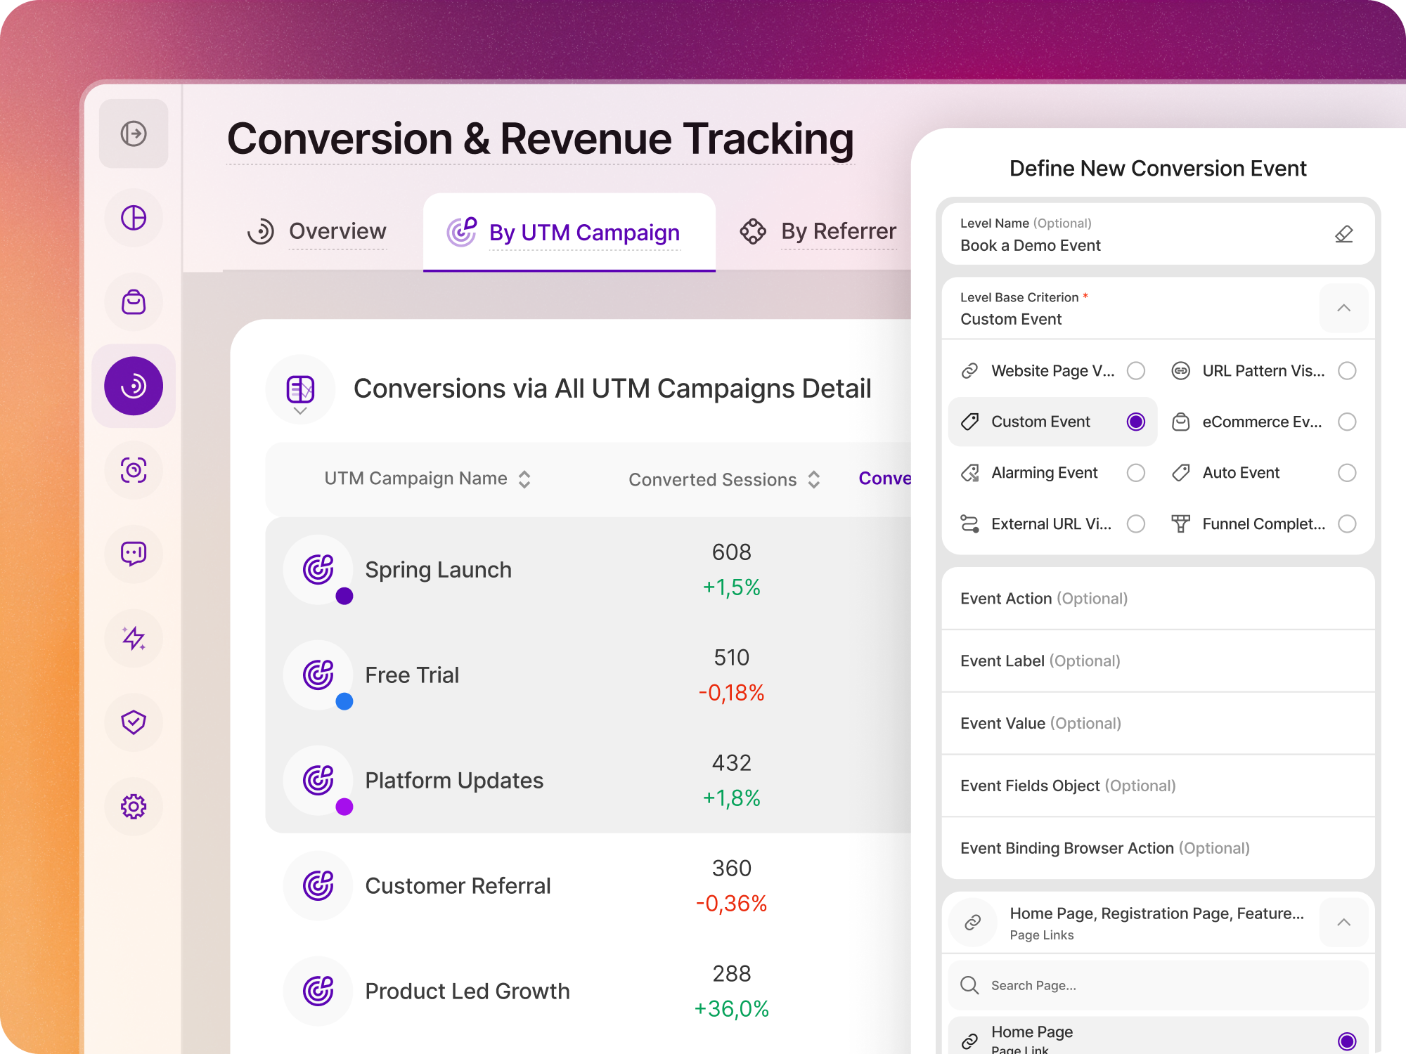The image size is (1406, 1054).
Task: Click the magnifier icon in Search Page
Action: 969,985
